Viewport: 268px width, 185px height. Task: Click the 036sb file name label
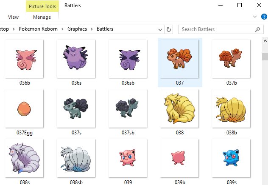pos(128,83)
